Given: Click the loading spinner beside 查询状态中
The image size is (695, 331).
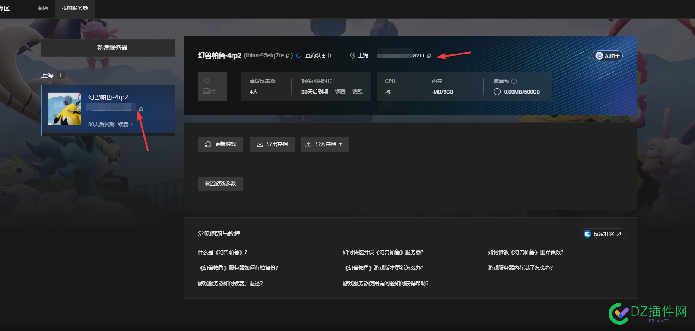Looking at the screenshot, I should point(298,56).
